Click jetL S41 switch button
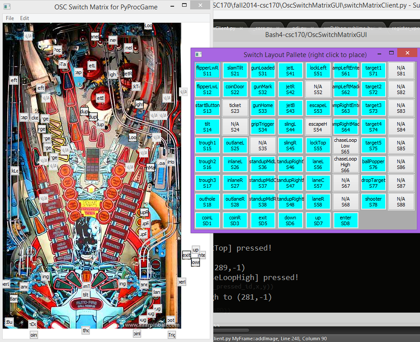 291,70
